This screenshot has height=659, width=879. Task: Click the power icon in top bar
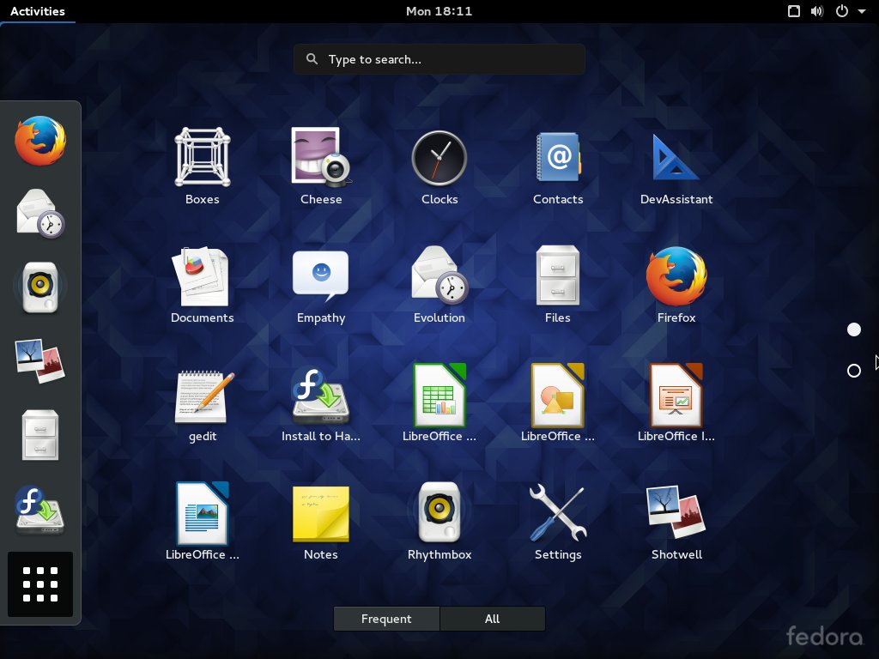pyautogui.click(x=841, y=11)
